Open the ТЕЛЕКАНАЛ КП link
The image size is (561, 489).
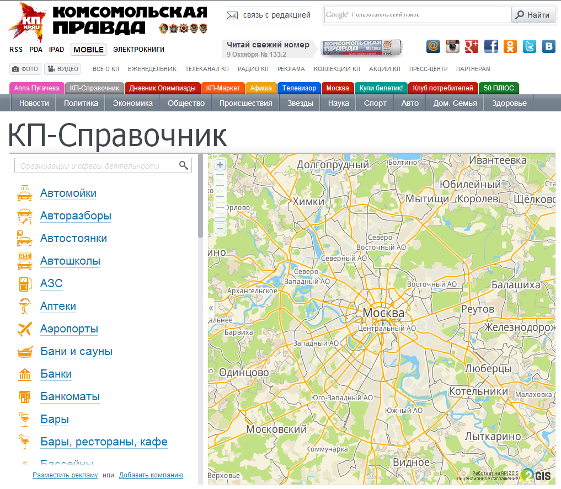[207, 69]
